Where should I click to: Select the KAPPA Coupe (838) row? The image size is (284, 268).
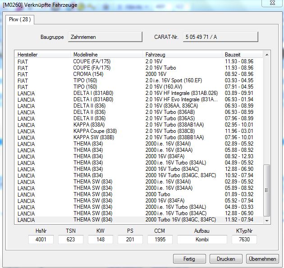pyautogui.click(x=139, y=131)
